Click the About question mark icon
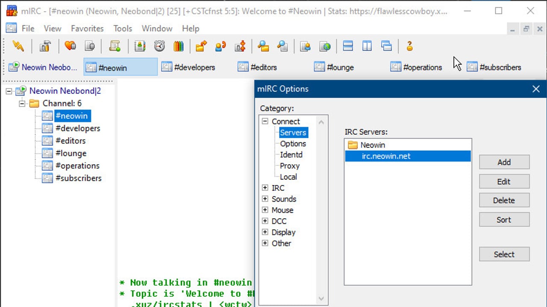The image size is (547, 307). tap(409, 46)
